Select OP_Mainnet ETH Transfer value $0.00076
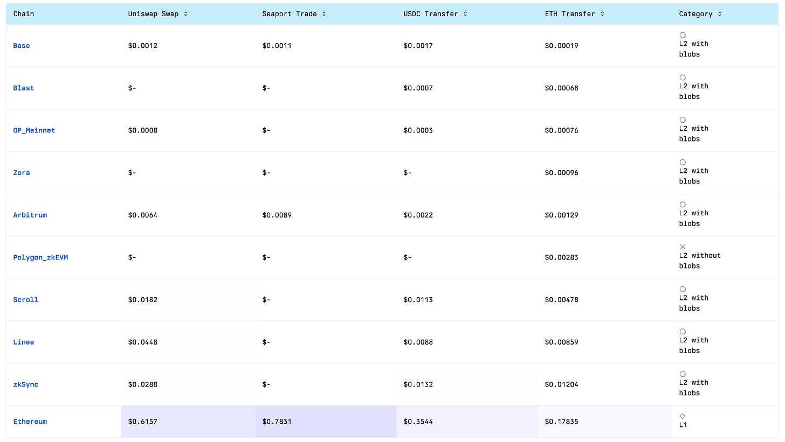This screenshot has width=785, height=442. click(562, 130)
